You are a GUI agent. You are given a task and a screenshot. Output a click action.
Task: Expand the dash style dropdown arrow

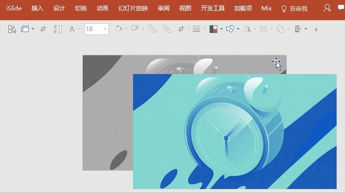(272, 29)
